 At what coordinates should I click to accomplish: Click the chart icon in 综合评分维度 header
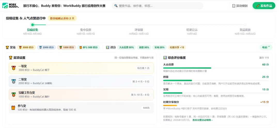coord(165,58)
